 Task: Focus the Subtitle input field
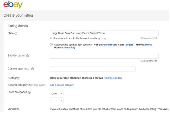tap(104, 56)
